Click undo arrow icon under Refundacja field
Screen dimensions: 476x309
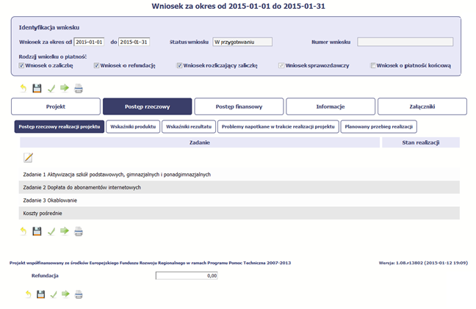coord(28,294)
